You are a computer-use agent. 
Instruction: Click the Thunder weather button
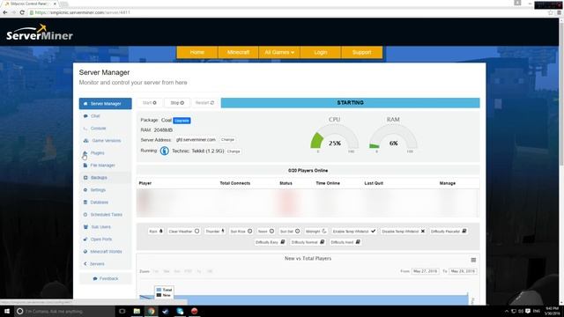pos(215,231)
